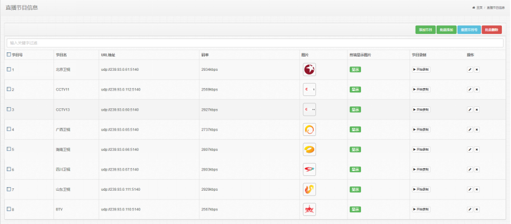Screen dimensions: 511x224
Task: Edit the 湖南卫视 row with the pencil icon
Action: click(x=470, y=150)
